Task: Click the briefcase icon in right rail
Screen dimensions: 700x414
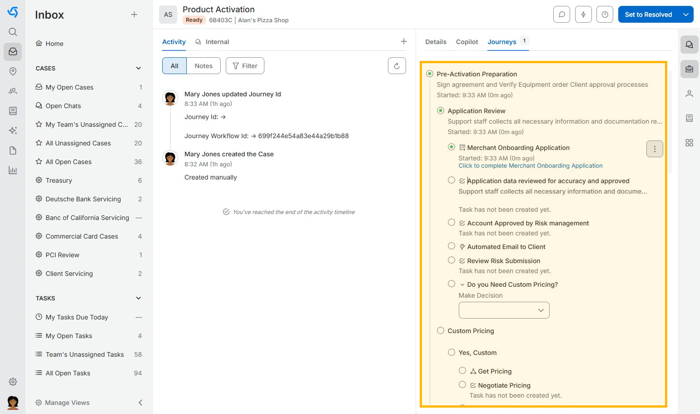Action: click(689, 69)
